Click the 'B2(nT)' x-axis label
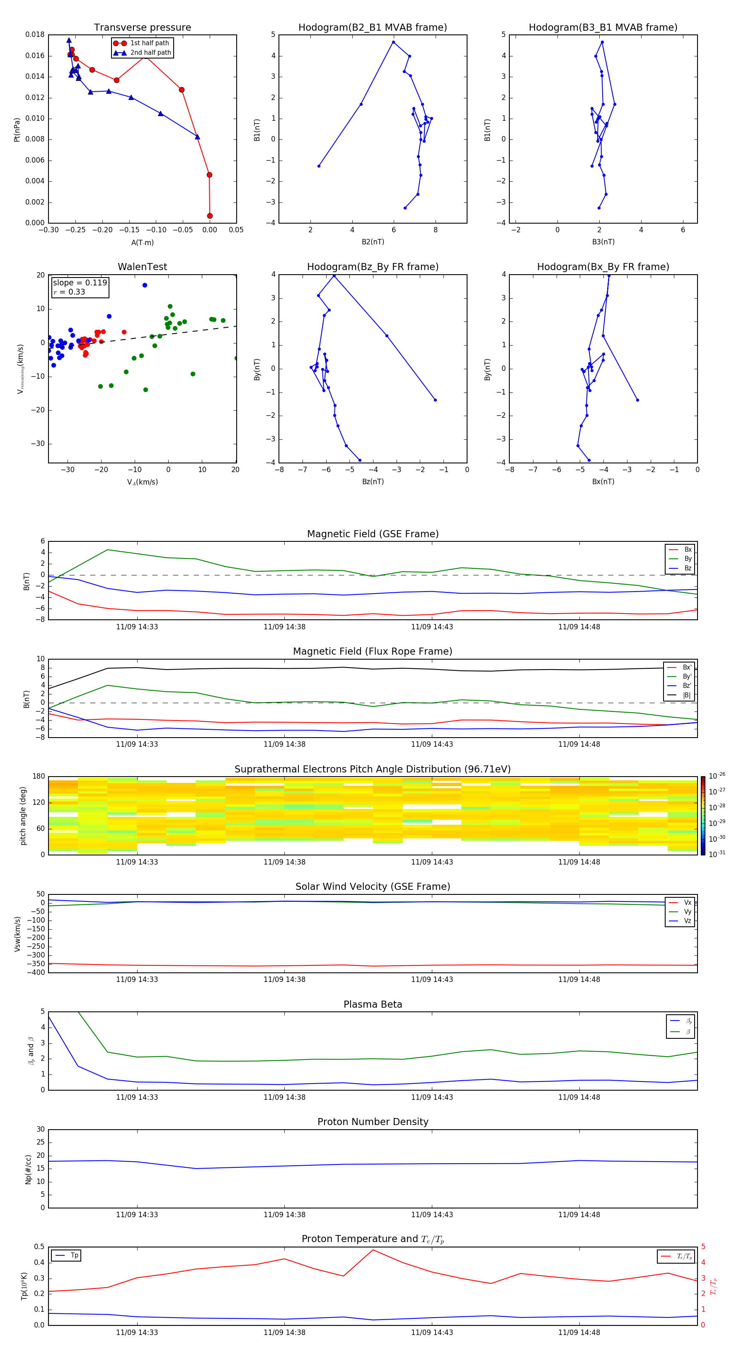Screen dimensions: 746x1369 click(x=373, y=242)
